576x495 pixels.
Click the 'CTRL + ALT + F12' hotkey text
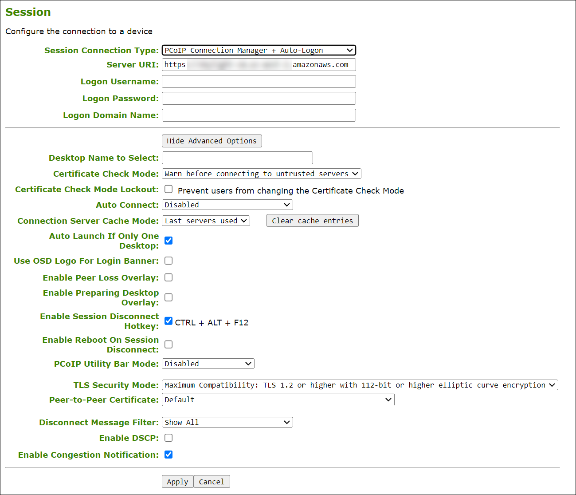point(212,323)
